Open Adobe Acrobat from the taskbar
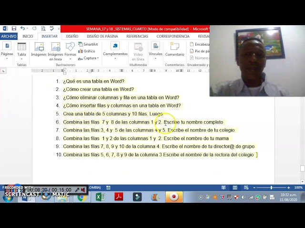Screen dimensions: 305x228 click(119, 197)
